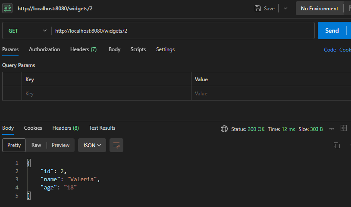Switch to the Authorization tab
The width and height of the screenshot is (351, 207).
point(44,49)
